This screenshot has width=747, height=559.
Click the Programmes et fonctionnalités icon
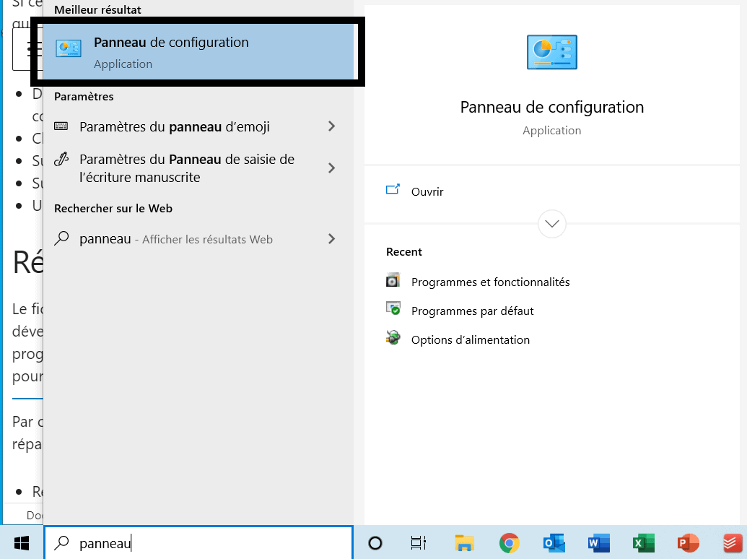(393, 280)
